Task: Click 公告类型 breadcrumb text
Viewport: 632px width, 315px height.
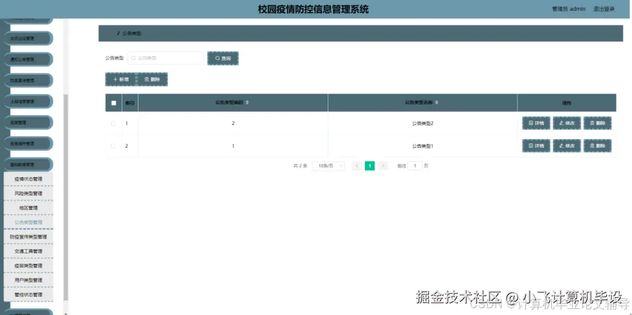Action: (x=132, y=34)
